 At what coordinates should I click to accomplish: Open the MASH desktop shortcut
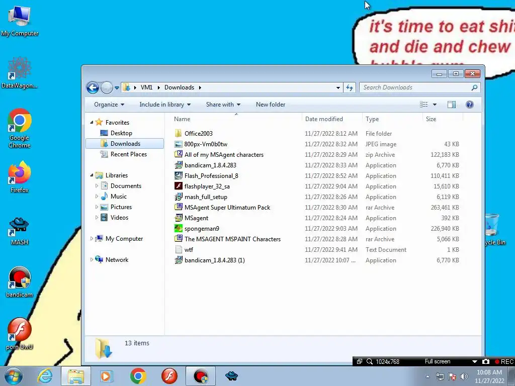20,231
